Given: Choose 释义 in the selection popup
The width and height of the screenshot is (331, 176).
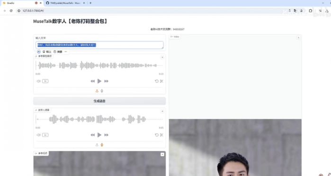Looking at the screenshot, I should coord(47,52).
